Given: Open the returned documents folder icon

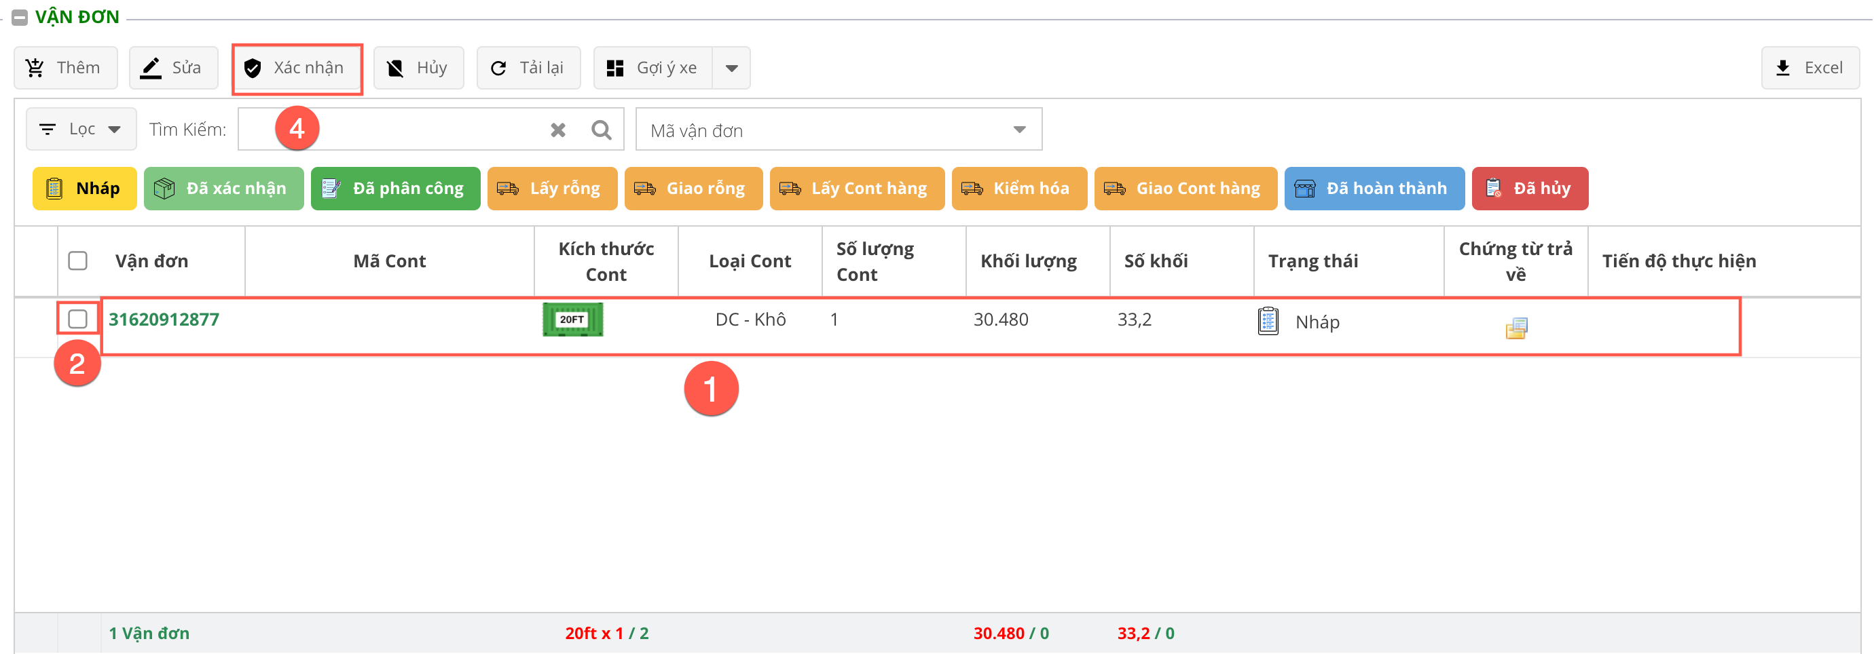Looking at the screenshot, I should click(x=1516, y=329).
